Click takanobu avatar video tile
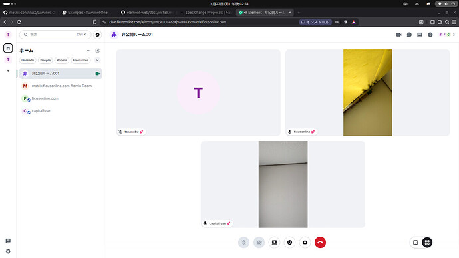This screenshot has height=258, width=459. point(198,92)
